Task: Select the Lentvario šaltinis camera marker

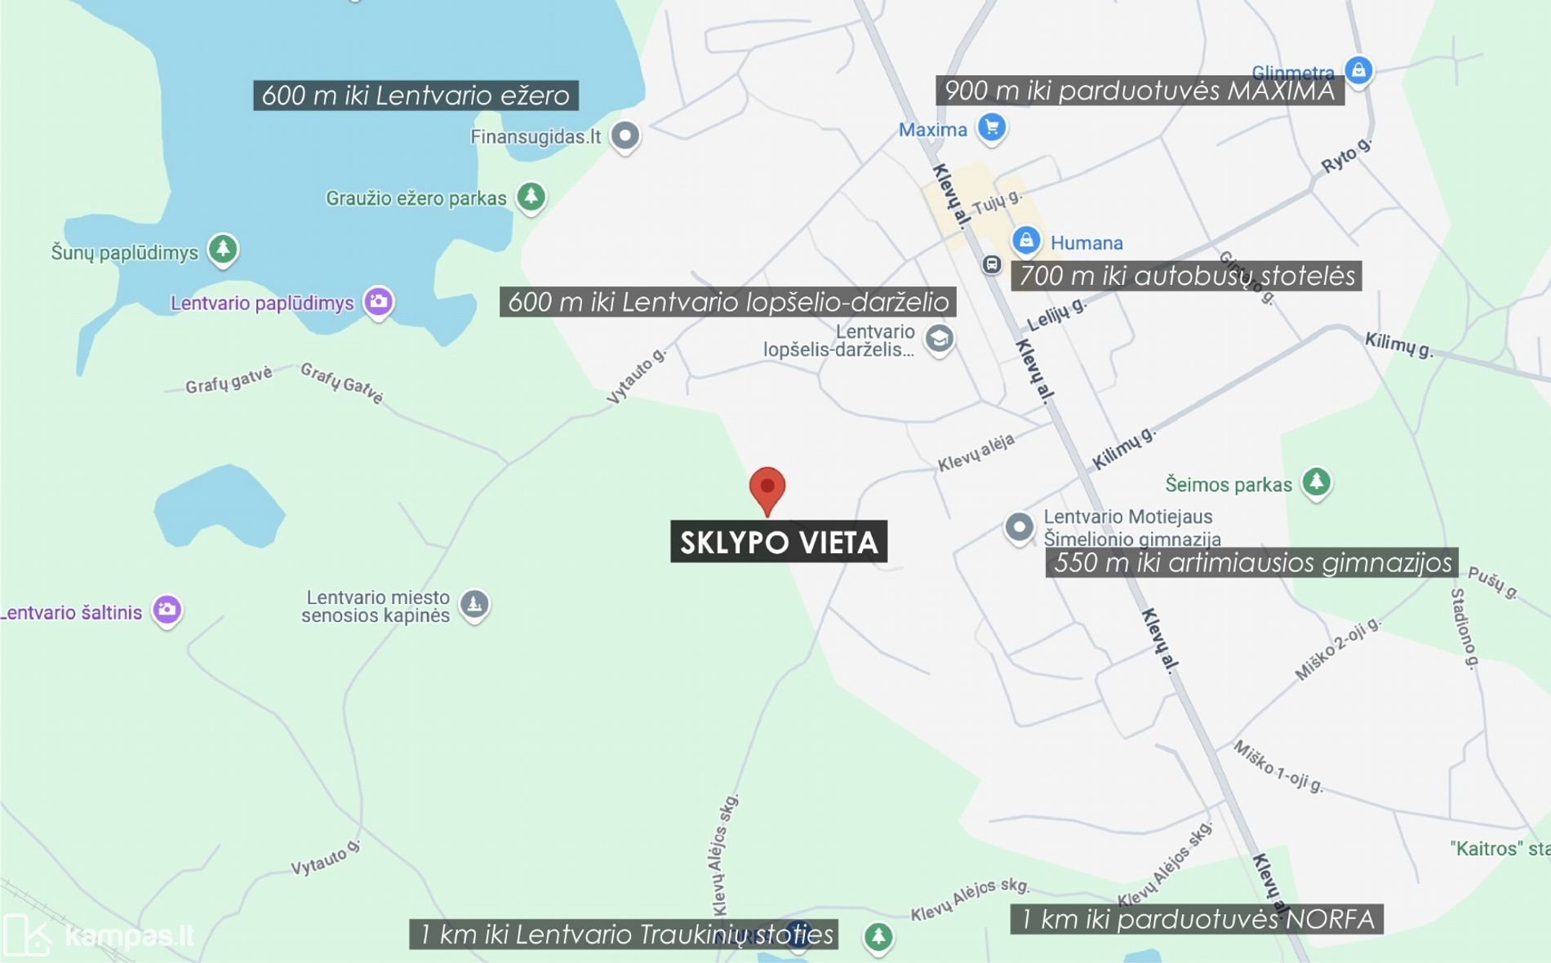Action: [167, 610]
